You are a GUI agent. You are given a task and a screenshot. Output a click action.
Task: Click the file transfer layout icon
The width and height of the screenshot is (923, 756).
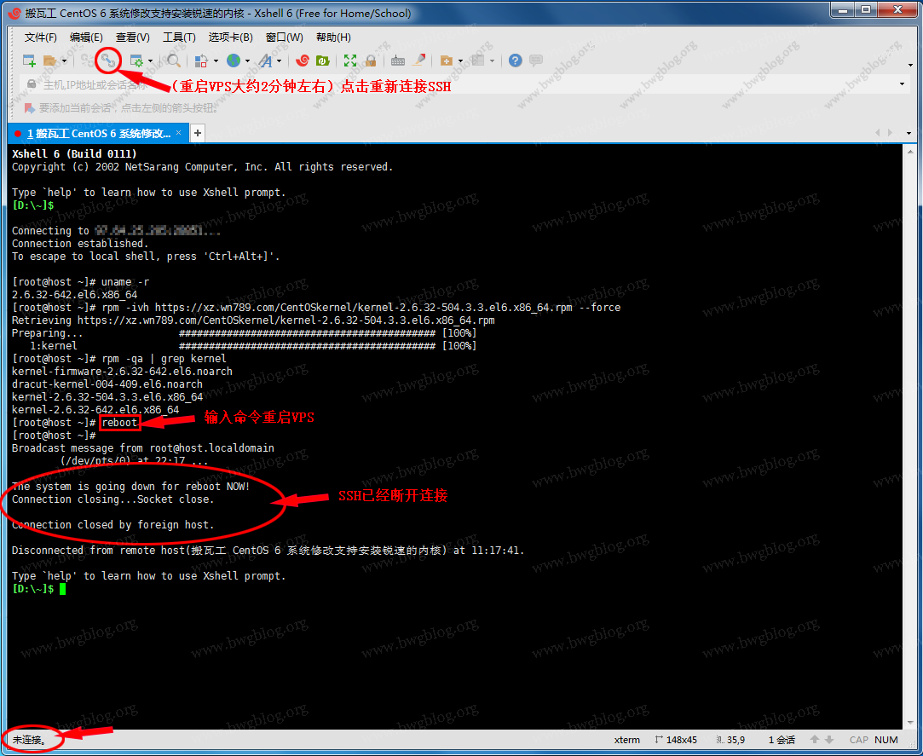coord(201,60)
